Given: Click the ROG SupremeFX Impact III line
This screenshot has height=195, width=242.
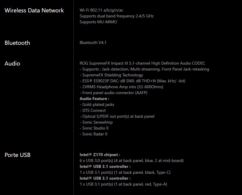Looking at the screenshot, I should pyautogui.click(x=142, y=63).
